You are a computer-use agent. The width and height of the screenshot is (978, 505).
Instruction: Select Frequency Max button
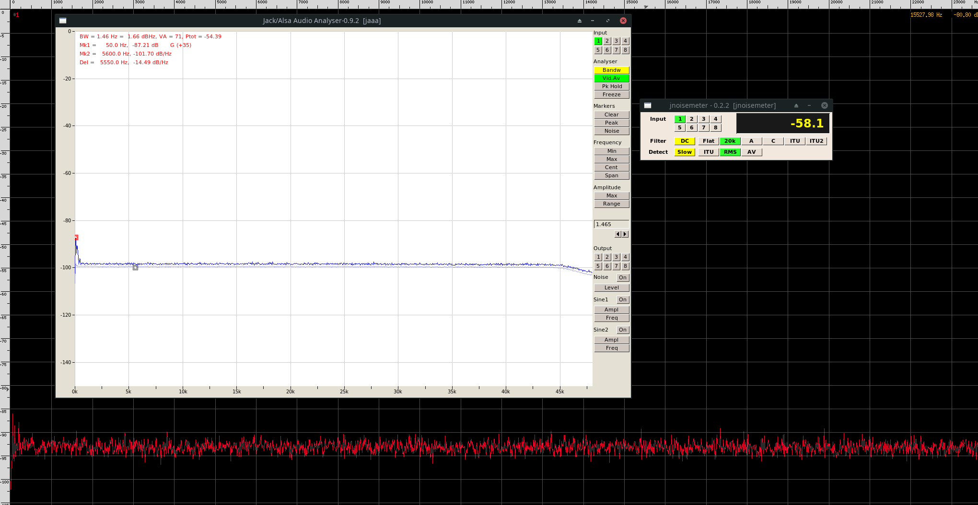click(611, 159)
